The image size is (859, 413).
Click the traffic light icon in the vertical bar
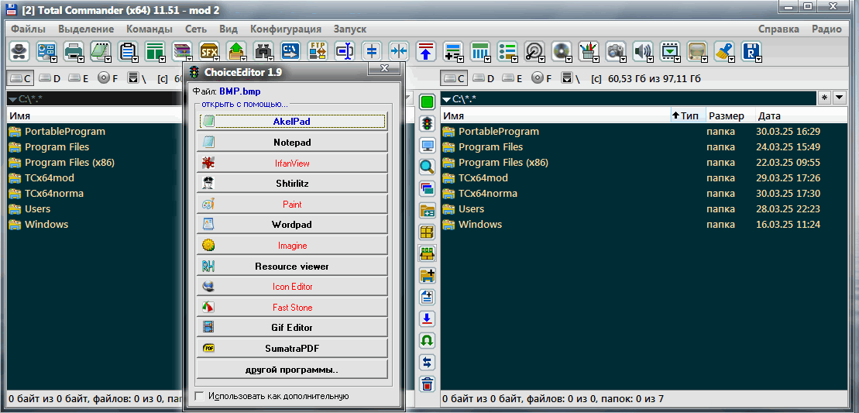pyautogui.click(x=428, y=124)
